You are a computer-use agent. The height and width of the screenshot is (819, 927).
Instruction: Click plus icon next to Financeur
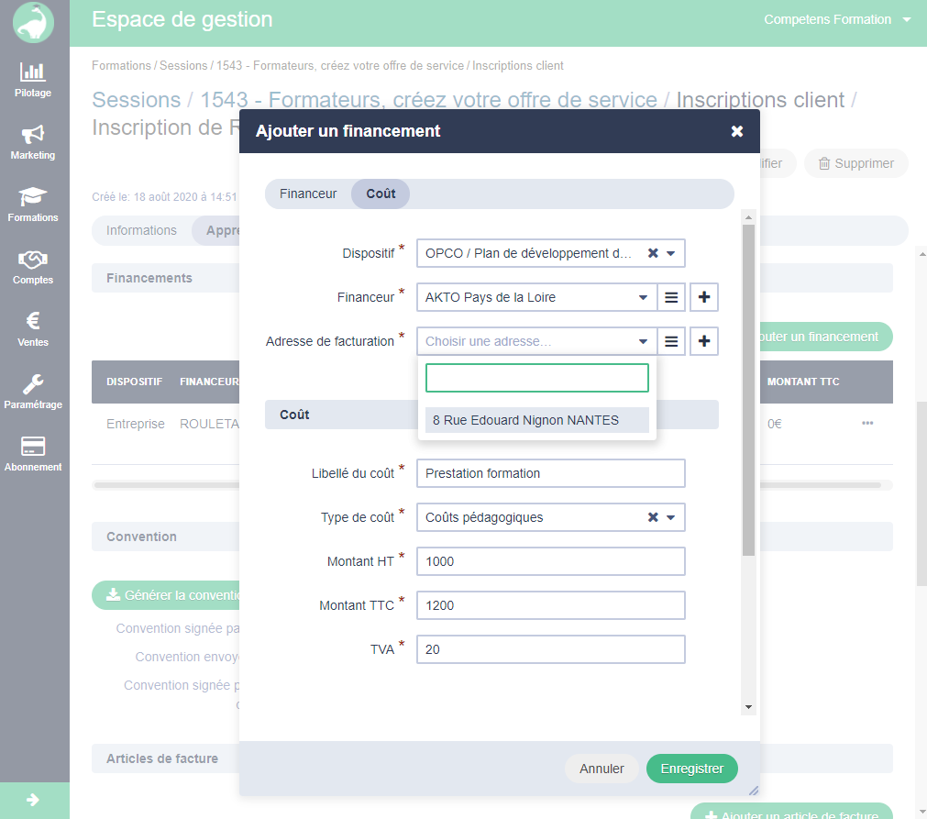pos(704,297)
